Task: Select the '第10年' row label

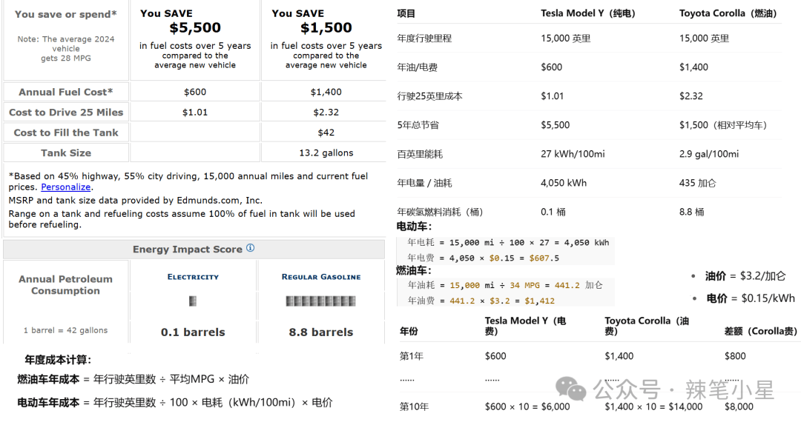Action: (414, 406)
